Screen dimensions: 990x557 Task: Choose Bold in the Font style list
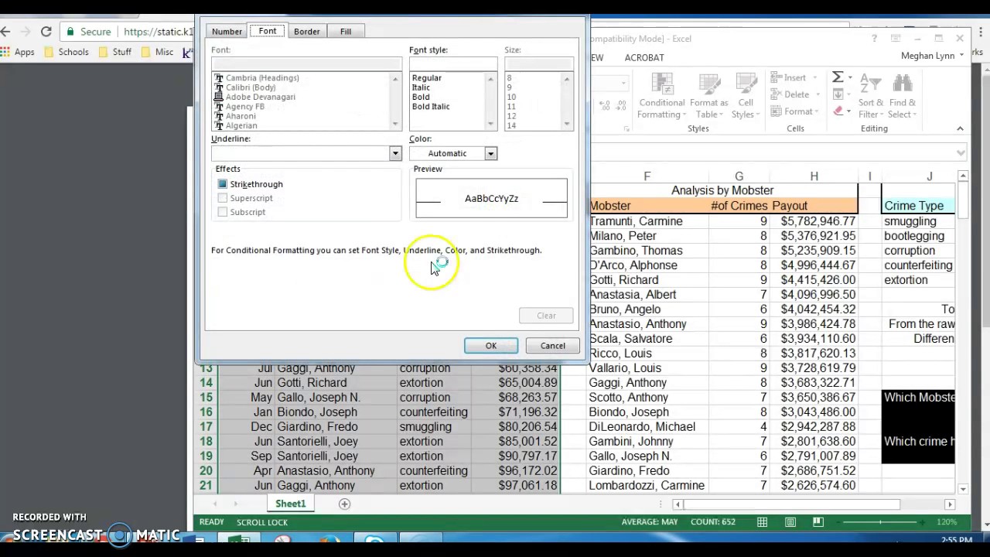click(x=421, y=97)
